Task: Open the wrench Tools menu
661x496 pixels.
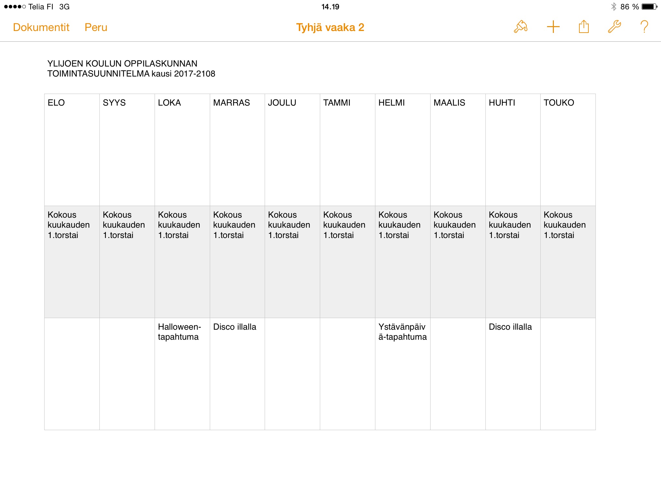Action: point(614,27)
